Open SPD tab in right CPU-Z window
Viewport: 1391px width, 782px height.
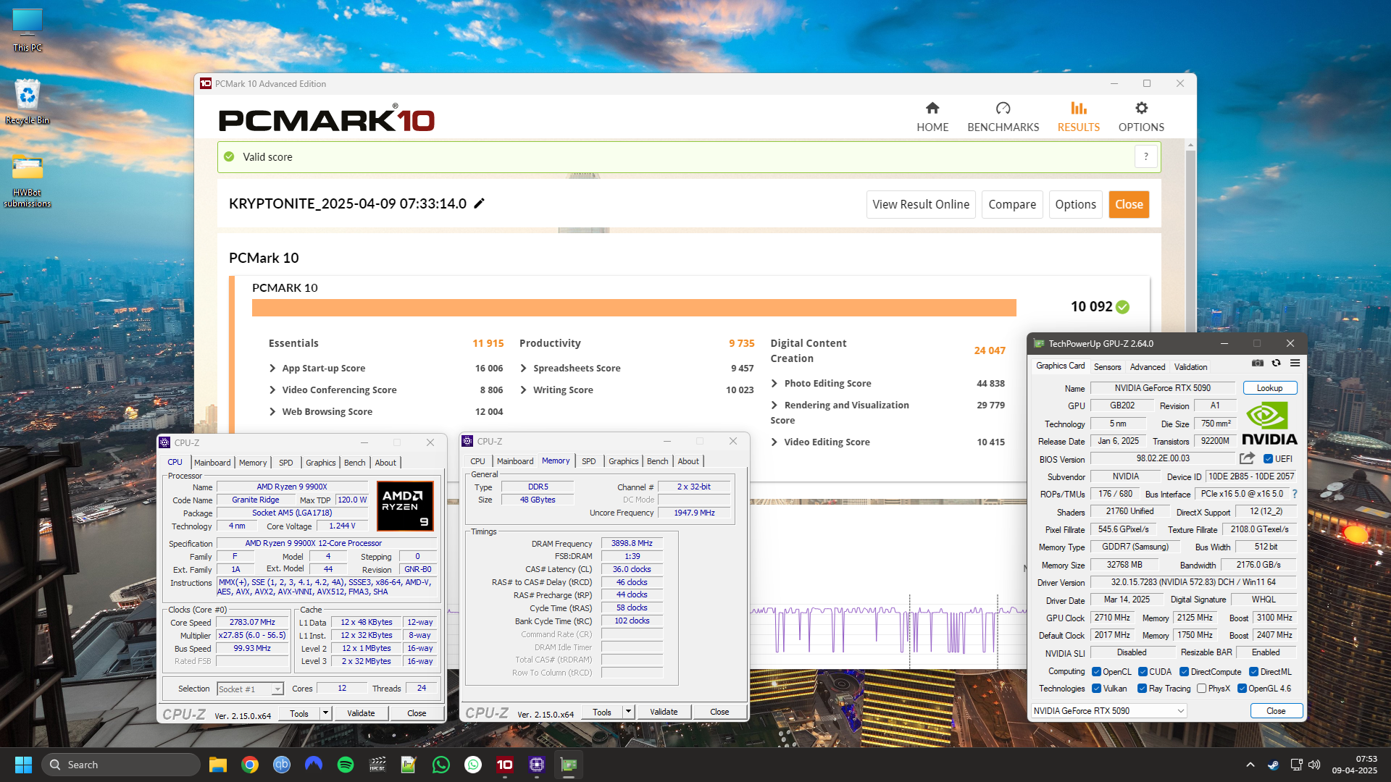pyautogui.click(x=589, y=461)
